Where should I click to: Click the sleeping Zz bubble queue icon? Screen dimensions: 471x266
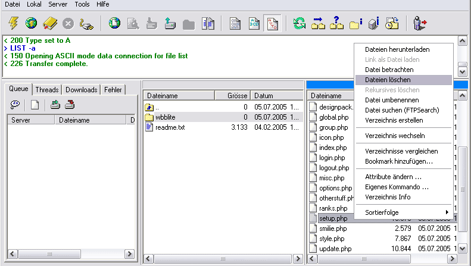click(x=15, y=105)
